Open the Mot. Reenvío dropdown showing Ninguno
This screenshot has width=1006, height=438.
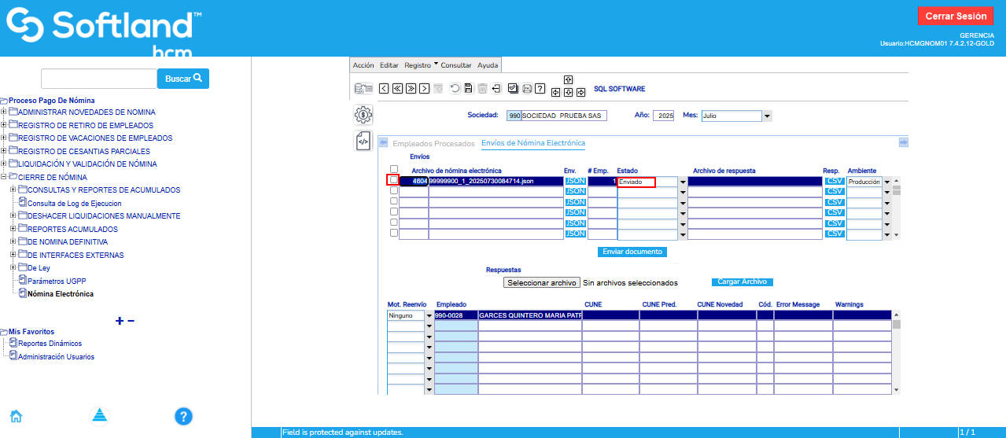click(x=429, y=315)
